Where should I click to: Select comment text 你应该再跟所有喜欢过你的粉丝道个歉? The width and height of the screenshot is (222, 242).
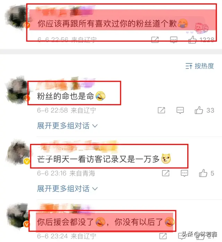point(107,24)
